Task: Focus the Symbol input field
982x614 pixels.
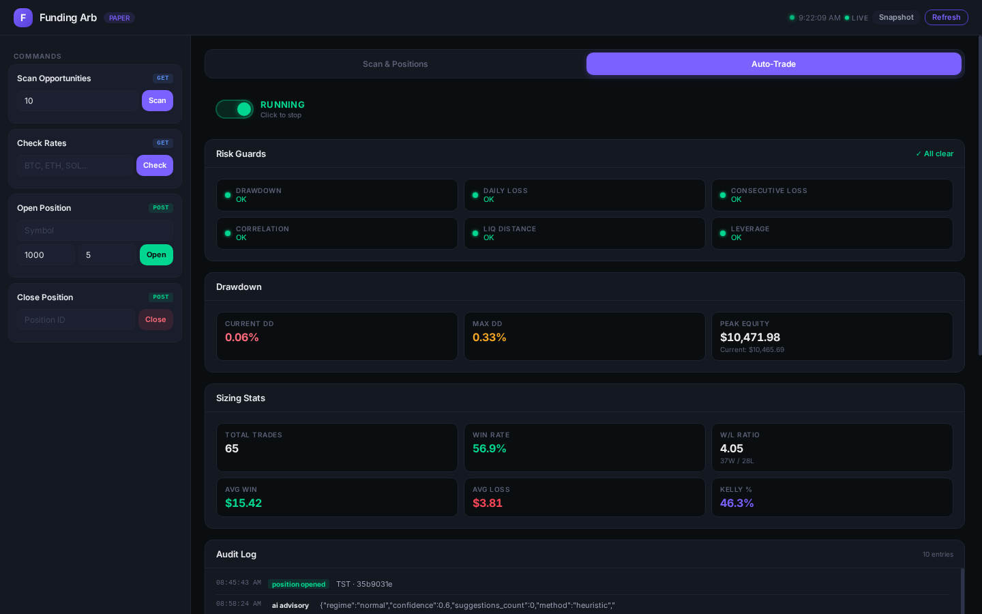Action: coord(95,231)
